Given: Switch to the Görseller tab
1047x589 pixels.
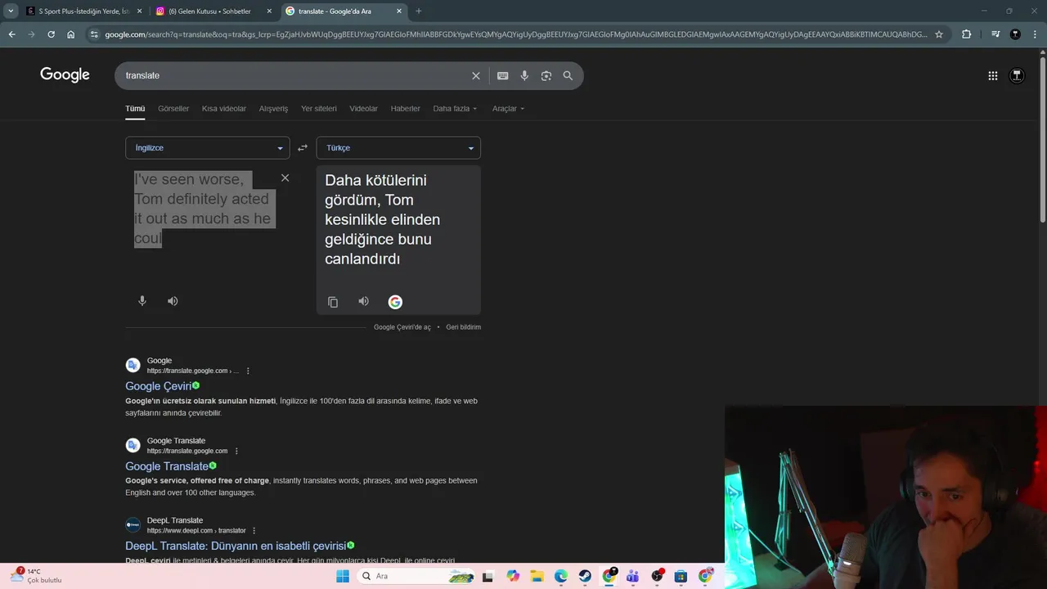Looking at the screenshot, I should (173, 109).
